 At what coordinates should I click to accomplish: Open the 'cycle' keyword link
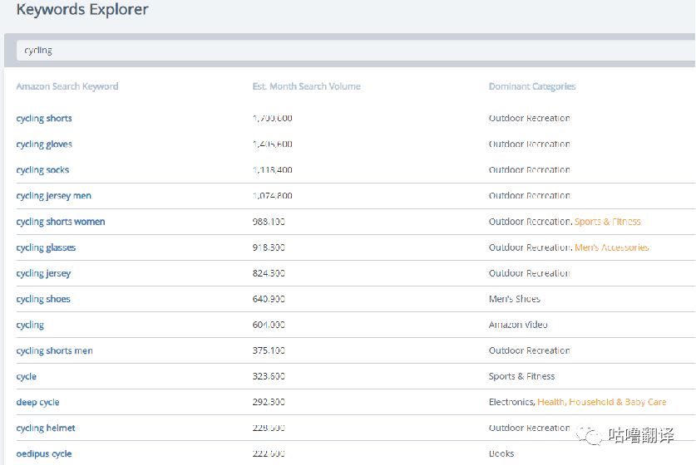click(x=26, y=376)
